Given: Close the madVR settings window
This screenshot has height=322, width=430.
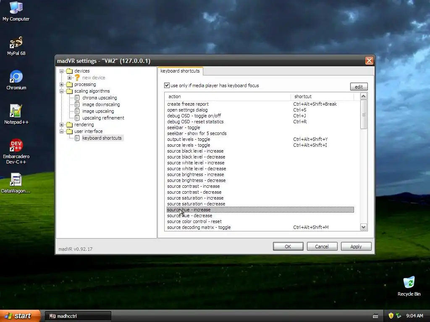Looking at the screenshot, I should (x=369, y=60).
